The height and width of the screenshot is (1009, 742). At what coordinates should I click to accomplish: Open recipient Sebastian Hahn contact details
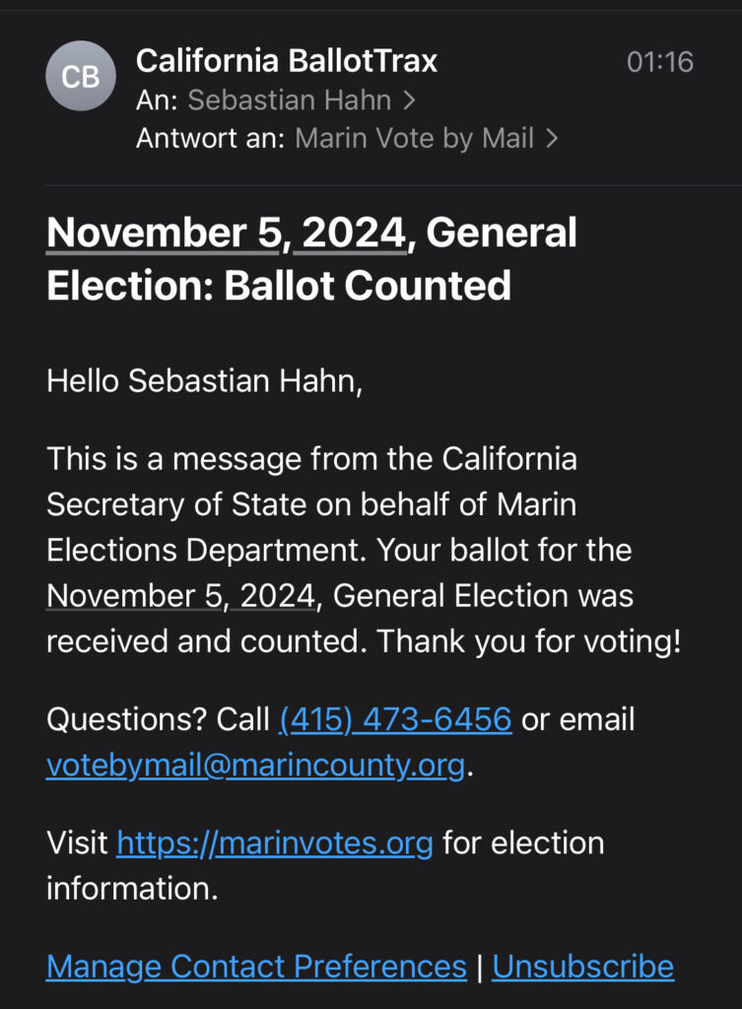click(x=289, y=100)
